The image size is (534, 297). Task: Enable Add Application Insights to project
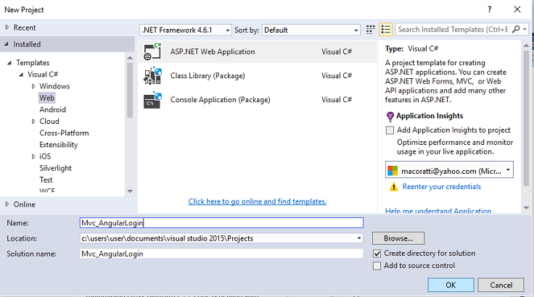(390, 130)
